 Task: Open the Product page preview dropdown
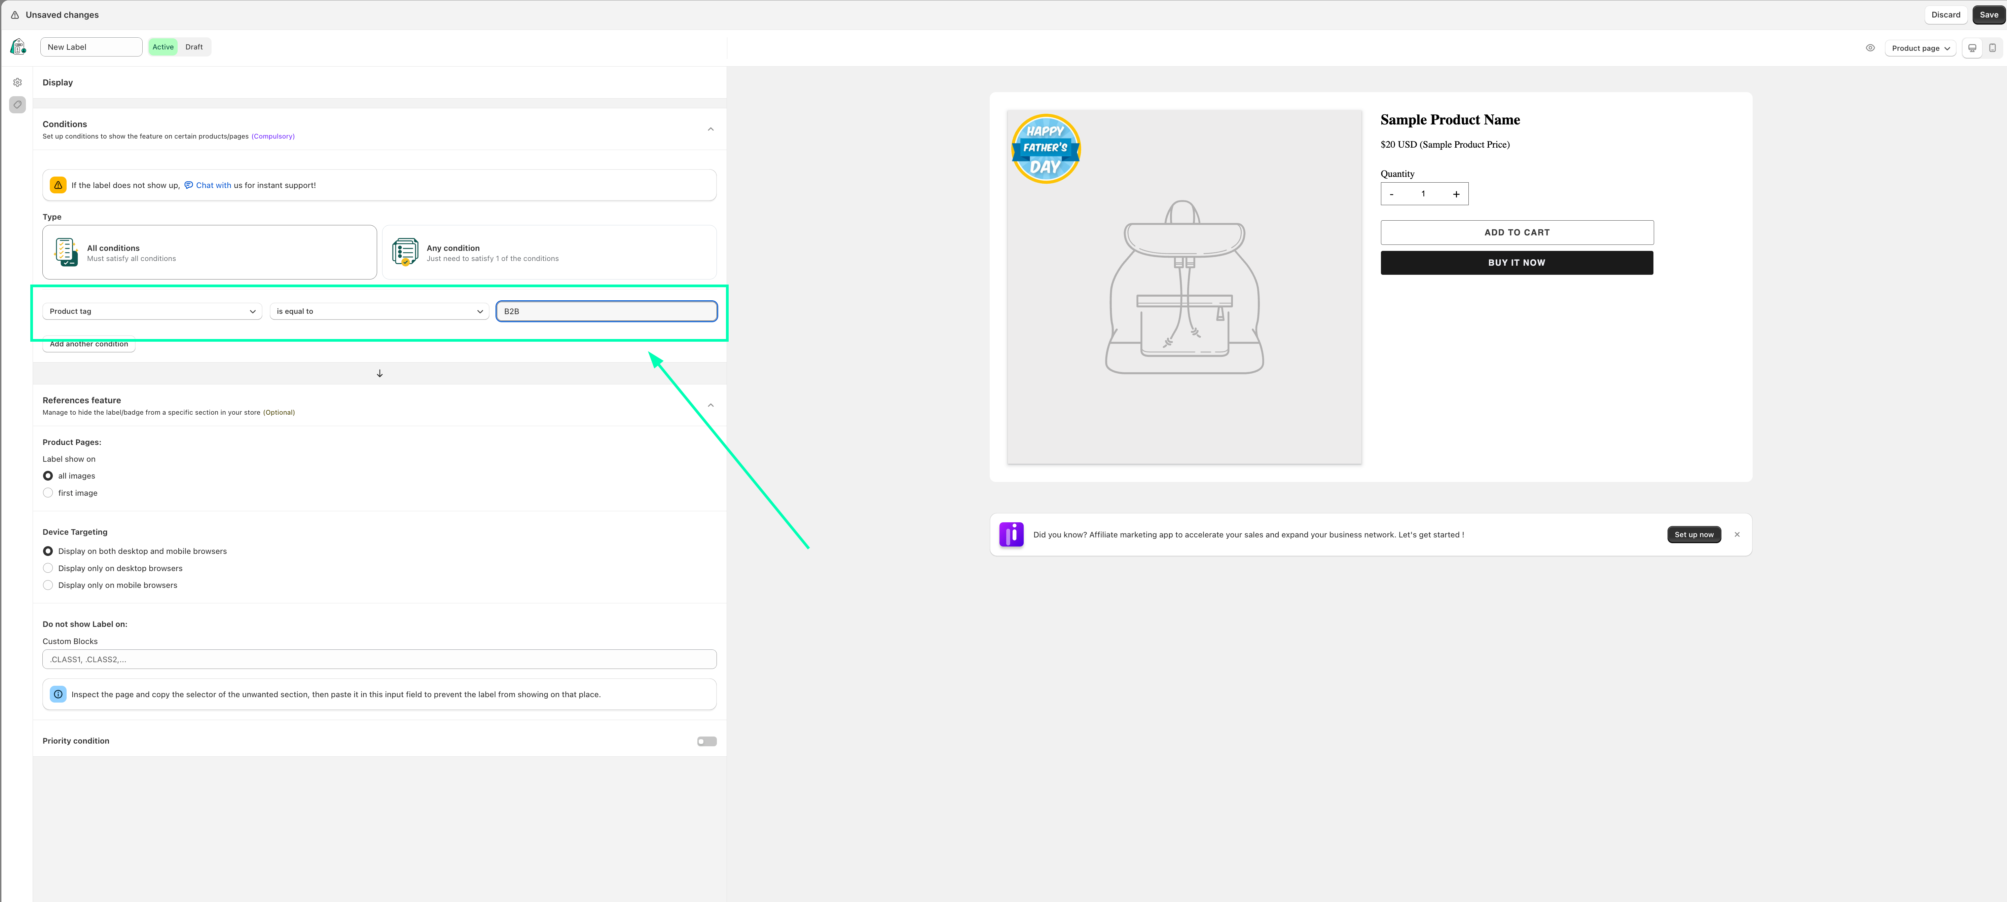(x=1920, y=48)
